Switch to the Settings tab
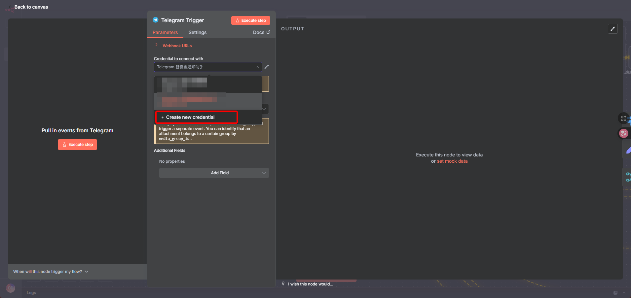The image size is (631, 298). point(197,32)
